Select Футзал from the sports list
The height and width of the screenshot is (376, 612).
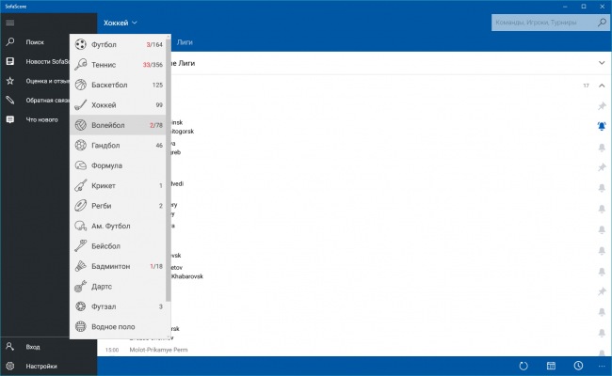pos(119,306)
